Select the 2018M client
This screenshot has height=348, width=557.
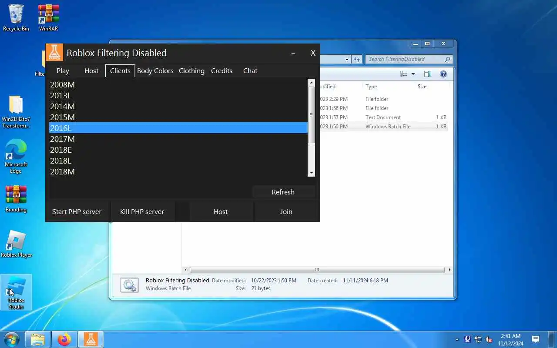[178, 171]
